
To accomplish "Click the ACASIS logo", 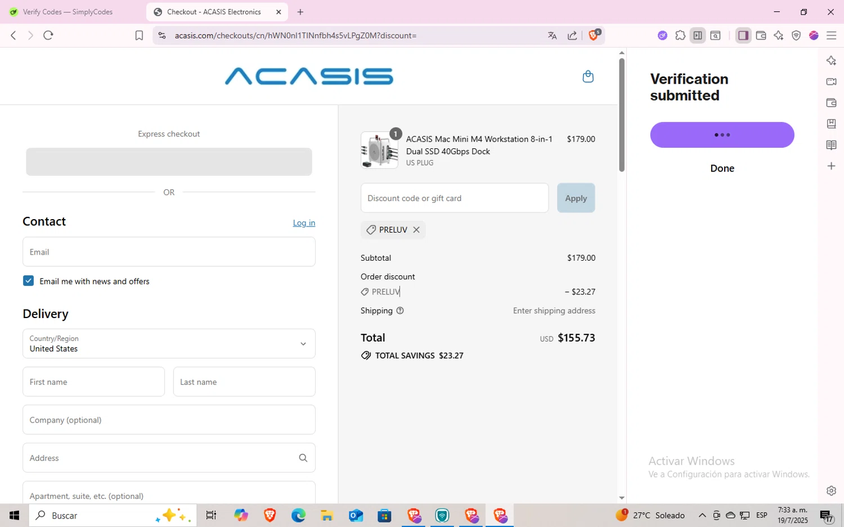I will 309,76.
